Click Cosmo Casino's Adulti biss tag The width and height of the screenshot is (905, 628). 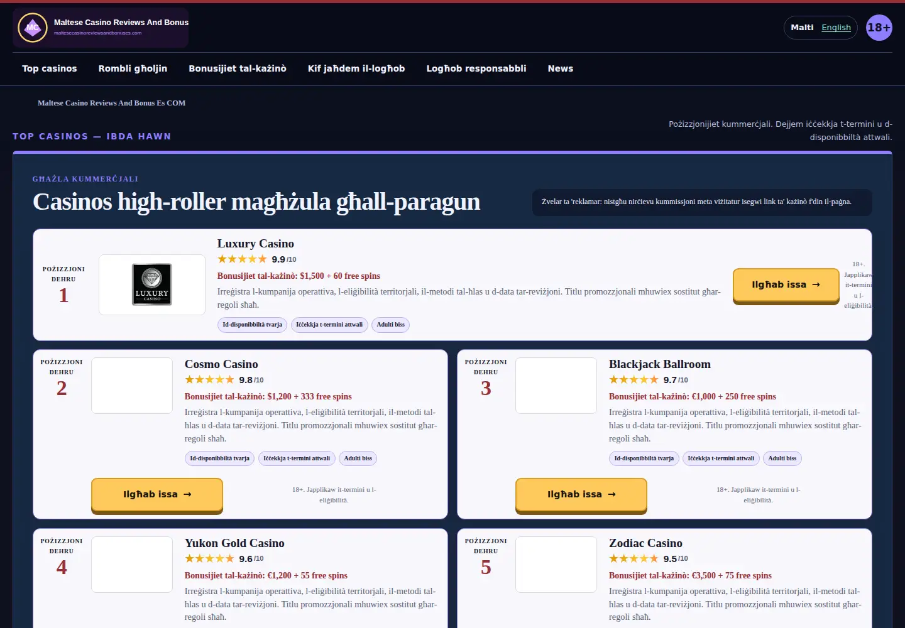pos(358,458)
